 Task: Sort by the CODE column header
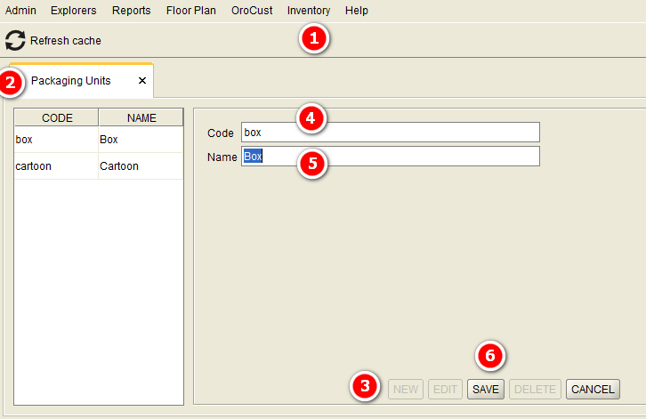pyautogui.click(x=57, y=117)
